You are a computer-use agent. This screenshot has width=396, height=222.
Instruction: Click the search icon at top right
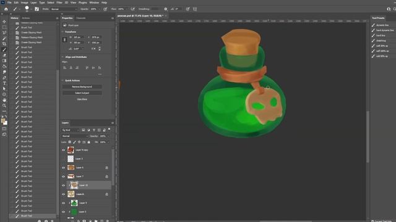pyautogui.click(x=394, y=9)
